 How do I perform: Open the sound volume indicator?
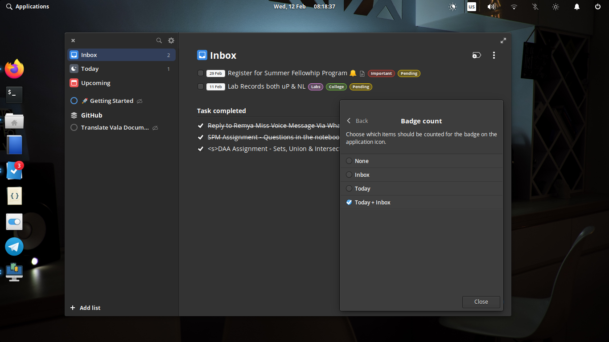[491, 7]
